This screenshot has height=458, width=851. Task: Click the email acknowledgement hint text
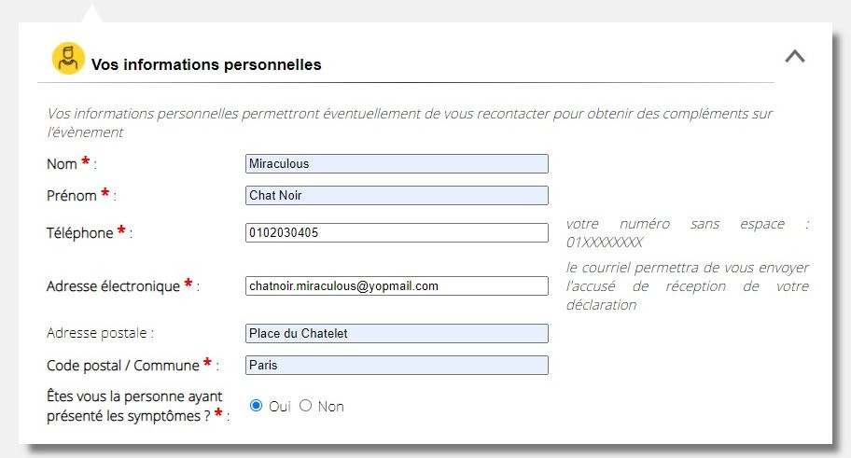pyautogui.click(x=687, y=286)
